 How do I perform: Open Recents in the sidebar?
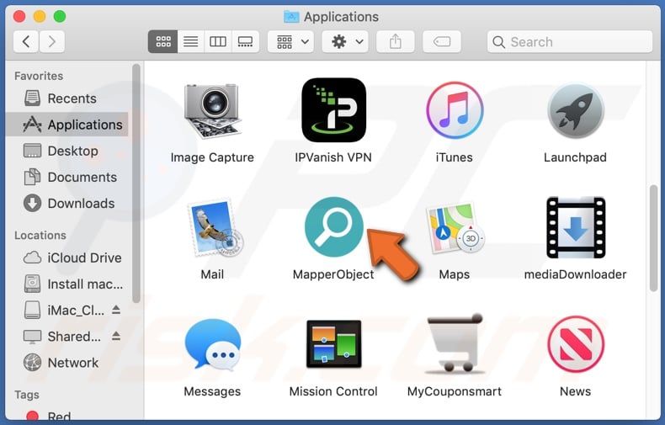point(68,98)
